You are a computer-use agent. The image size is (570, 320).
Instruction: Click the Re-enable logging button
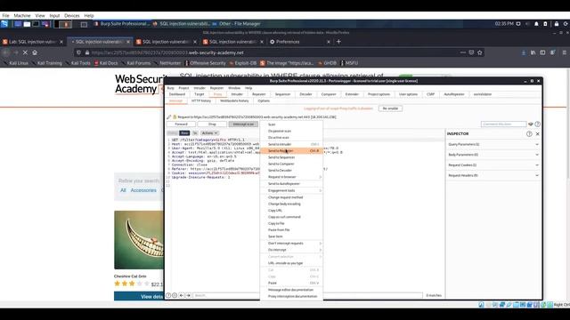point(390,108)
